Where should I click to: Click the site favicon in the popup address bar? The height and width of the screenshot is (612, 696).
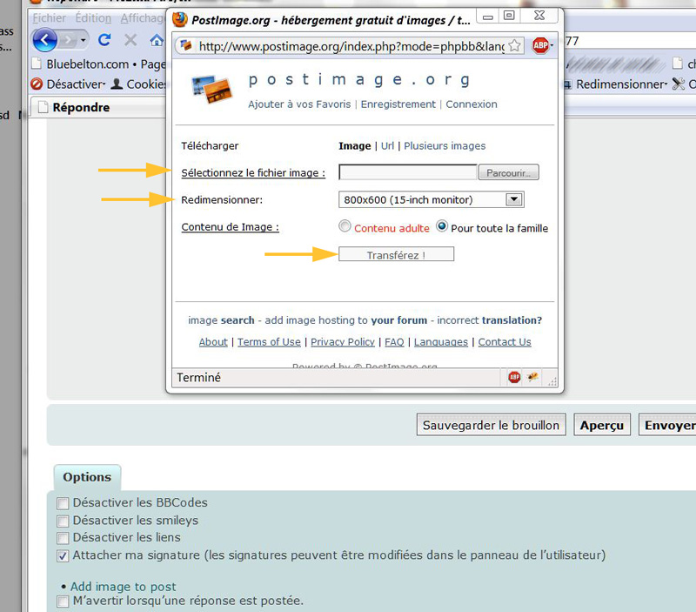[x=185, y=45]
